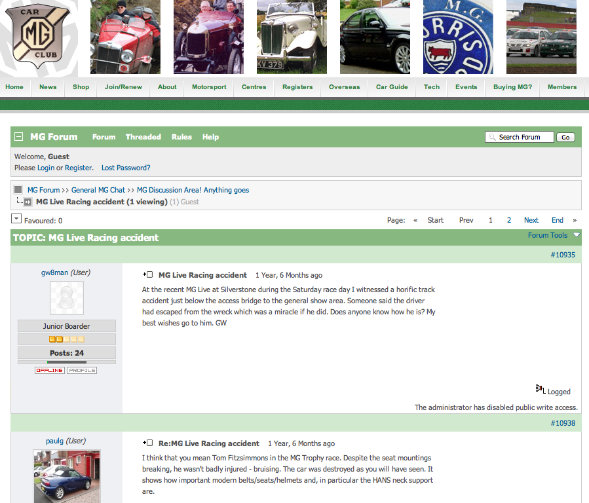Open the Buying MG? menu item

point(513,87)
